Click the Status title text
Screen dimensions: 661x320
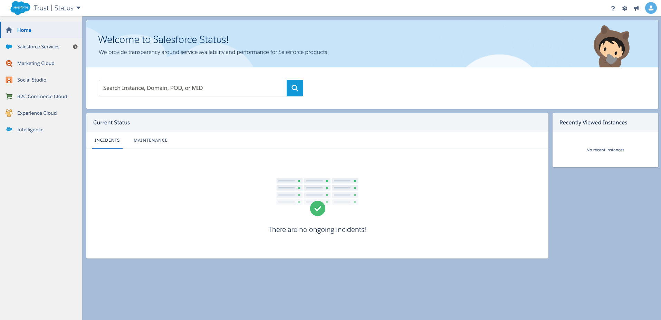(x=64, y=8)
